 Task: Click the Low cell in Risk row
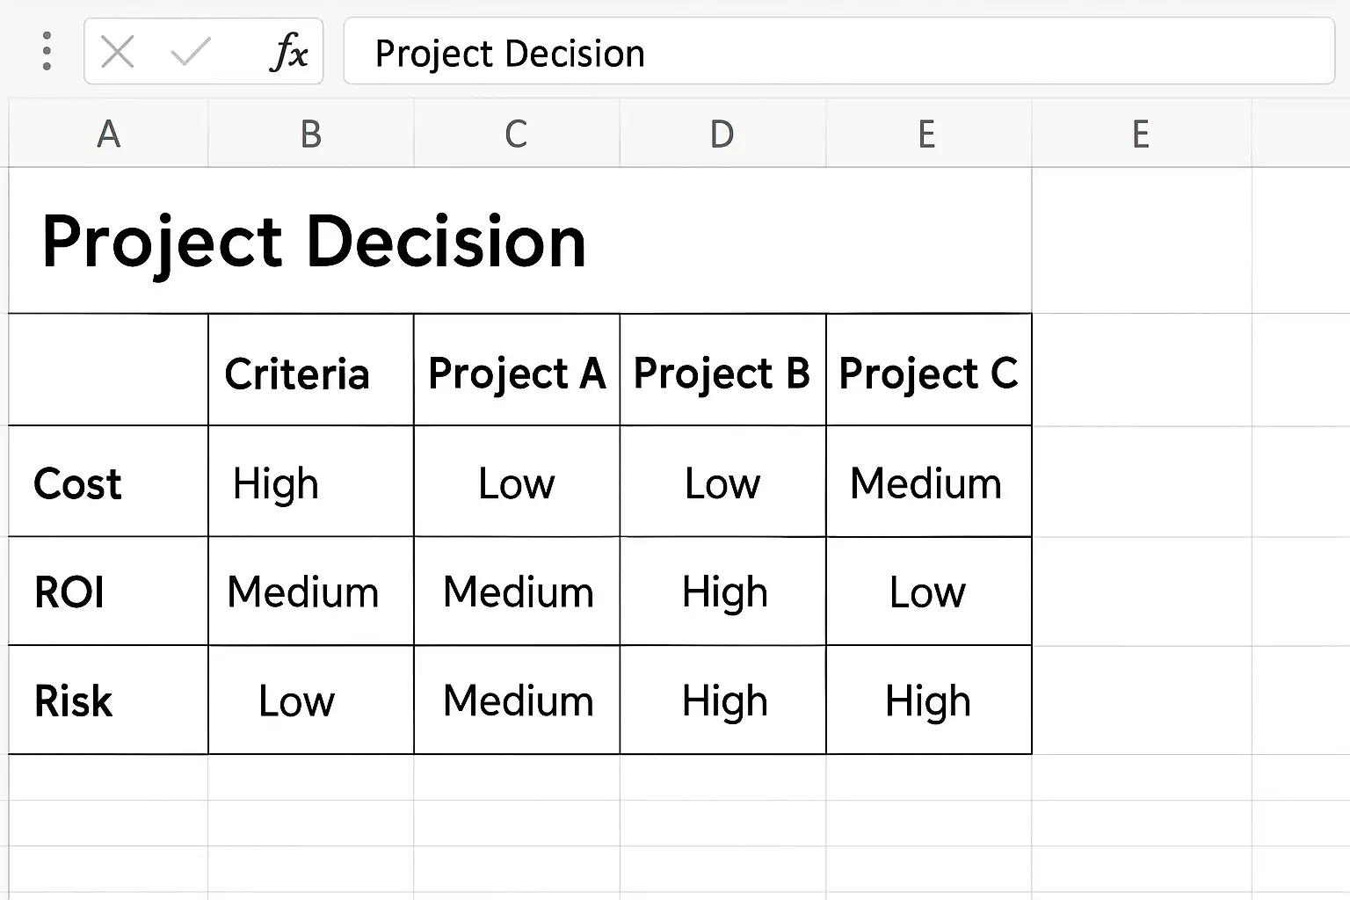[x=310, y=700]
